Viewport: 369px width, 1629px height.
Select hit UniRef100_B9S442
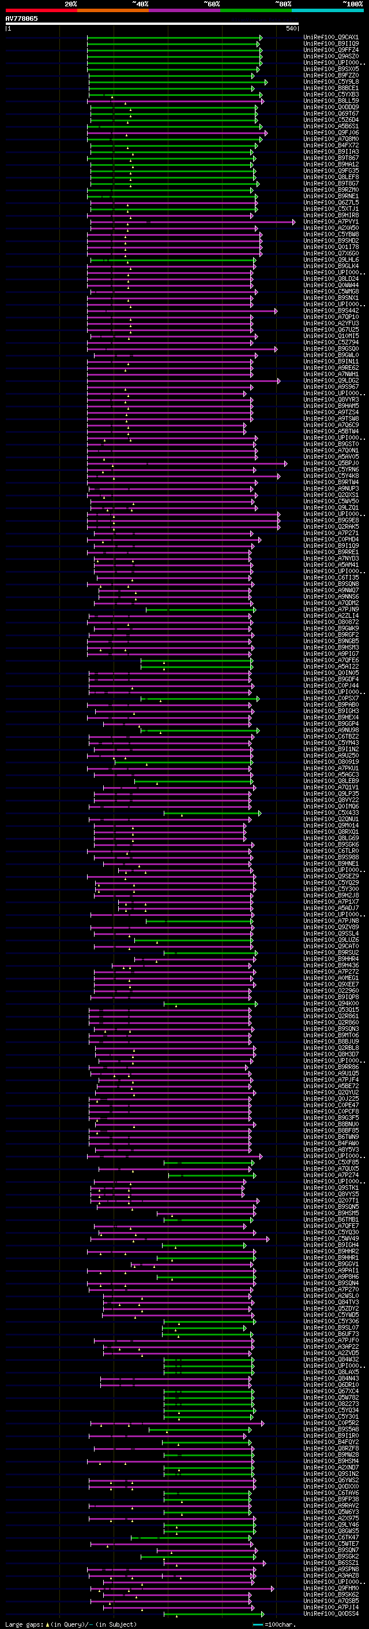click(331, 310)
